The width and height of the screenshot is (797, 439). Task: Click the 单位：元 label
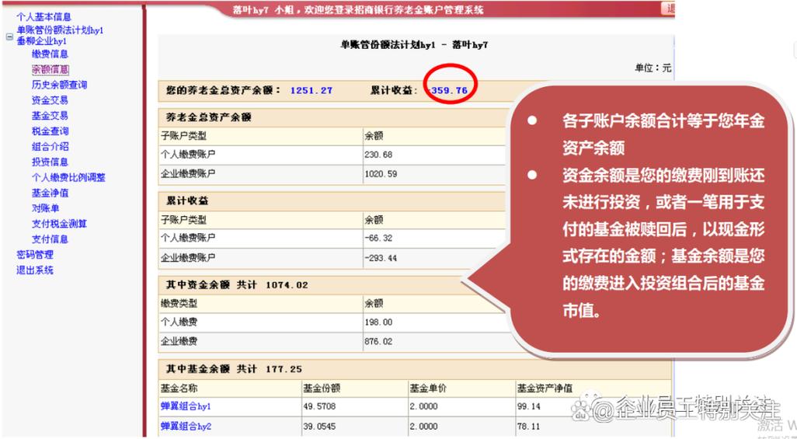click(653, 68)
